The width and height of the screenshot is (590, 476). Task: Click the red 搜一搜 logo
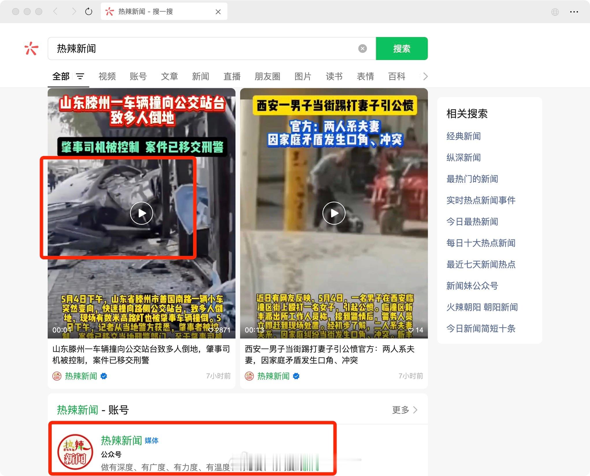click(x=31, y=48)
